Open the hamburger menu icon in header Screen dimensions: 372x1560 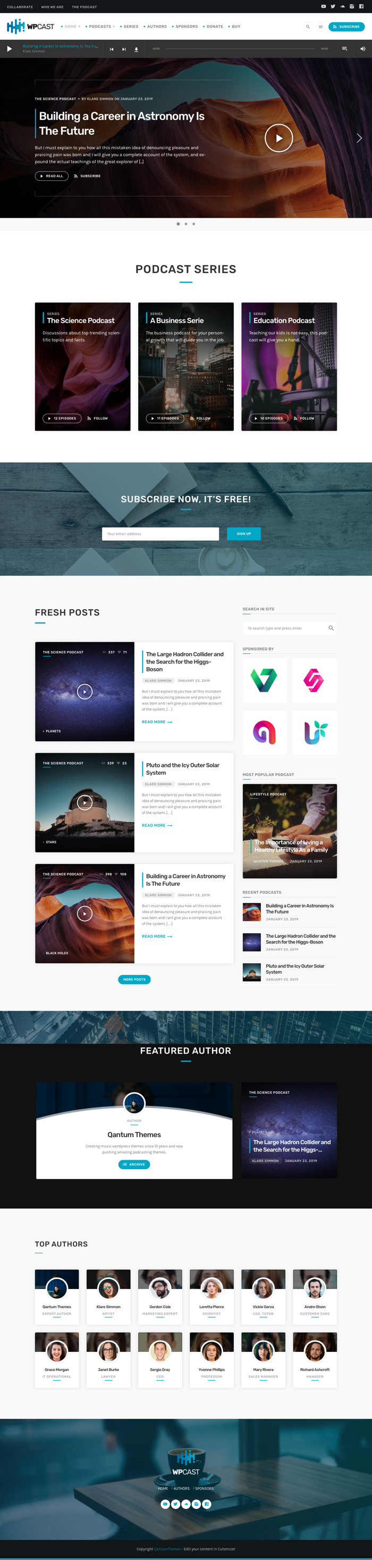[320, 27]
